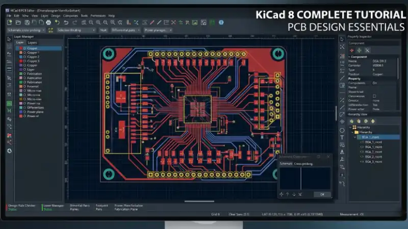Screen dimensions: 408x229
Task: Open the help question mark icon
Action: [x=221, y=22]
